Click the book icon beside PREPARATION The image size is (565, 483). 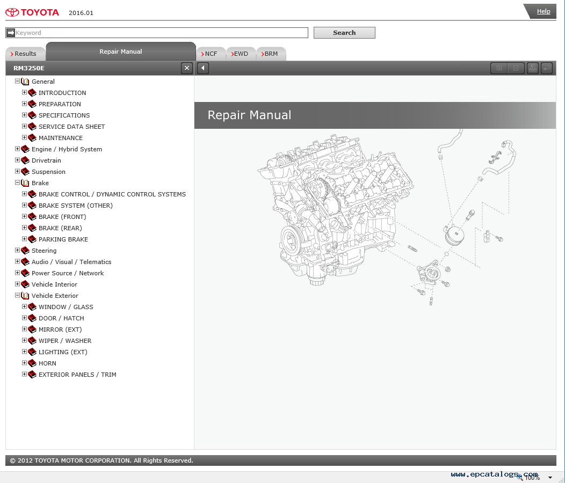(x=32, y=104)
